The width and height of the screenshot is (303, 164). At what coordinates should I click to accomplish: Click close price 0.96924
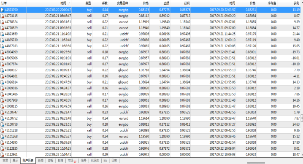click(x=251, y=148)
